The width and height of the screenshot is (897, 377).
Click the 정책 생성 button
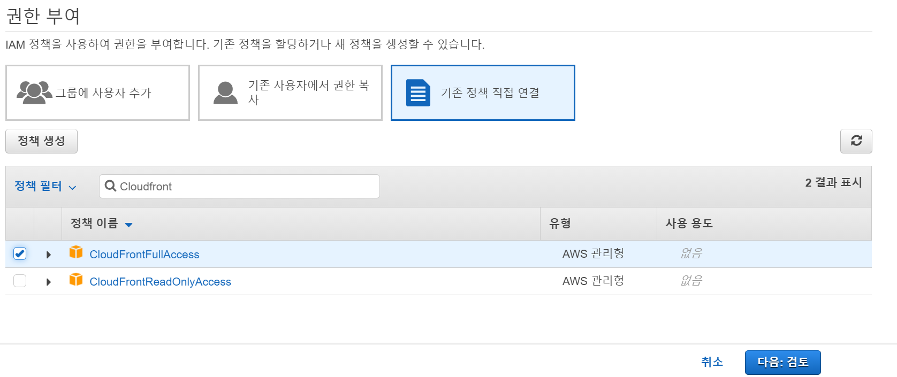(41, 141)
